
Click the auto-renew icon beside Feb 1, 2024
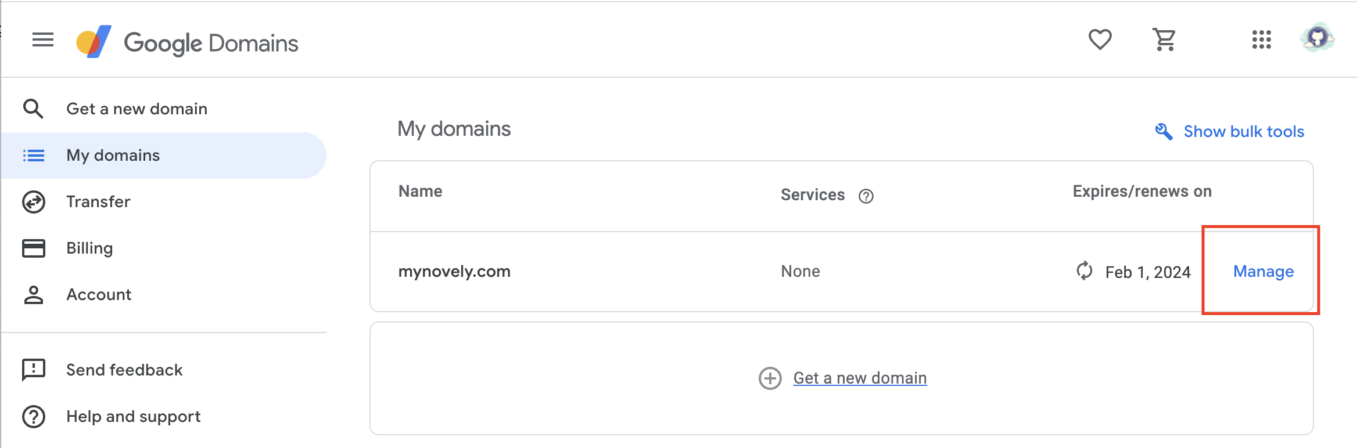pos(1084,271)
